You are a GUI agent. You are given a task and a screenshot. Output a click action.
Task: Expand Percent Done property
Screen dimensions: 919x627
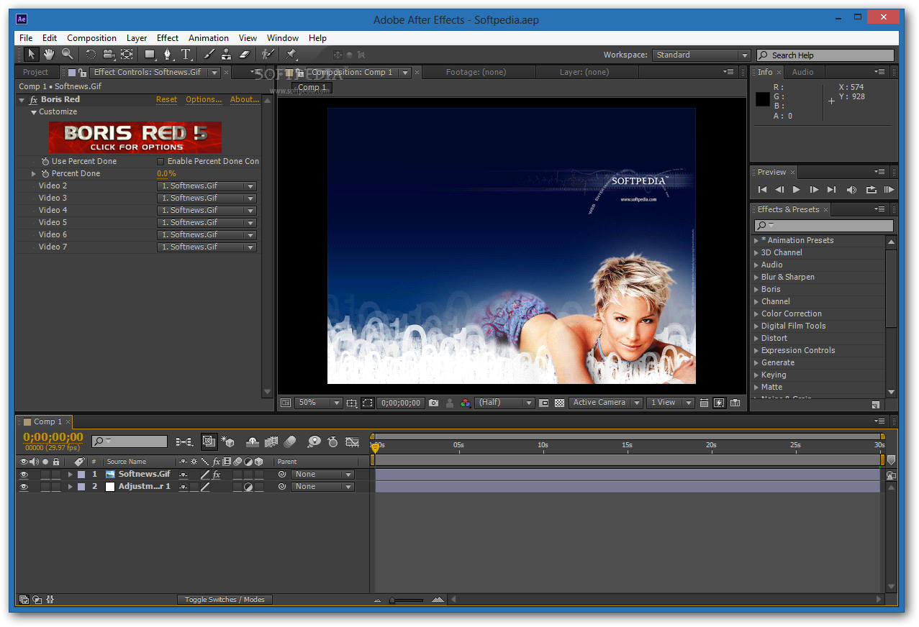tap(33, 174)
